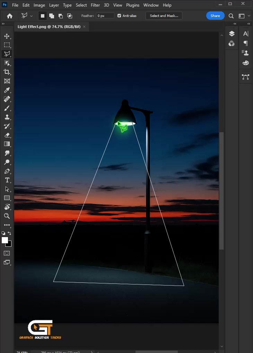Select the Object Selection tool
Image resolution: width=253 pixels, height=353 pixels.
(x=7, y=63)
